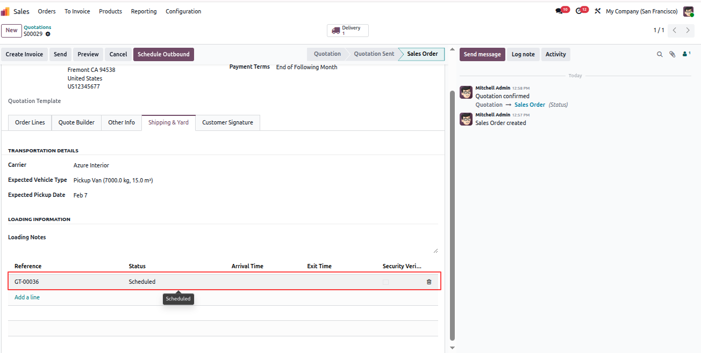Show followers with the person icon

click(x=686, y=54)
